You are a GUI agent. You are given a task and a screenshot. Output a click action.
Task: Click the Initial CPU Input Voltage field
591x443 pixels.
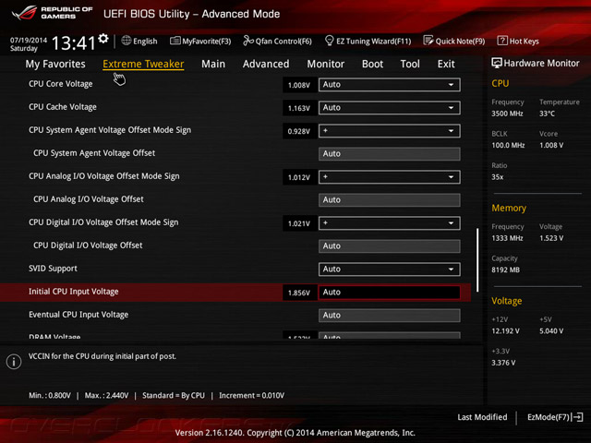click(x=390, y=293)
